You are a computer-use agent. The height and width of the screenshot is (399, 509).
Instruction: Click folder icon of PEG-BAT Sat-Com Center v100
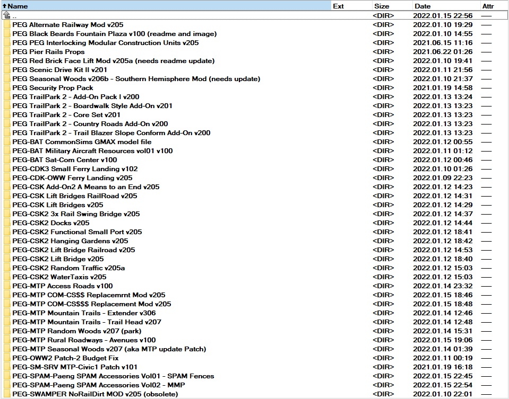click(7, 160)
